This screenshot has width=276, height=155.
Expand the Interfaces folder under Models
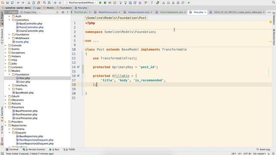9,85
